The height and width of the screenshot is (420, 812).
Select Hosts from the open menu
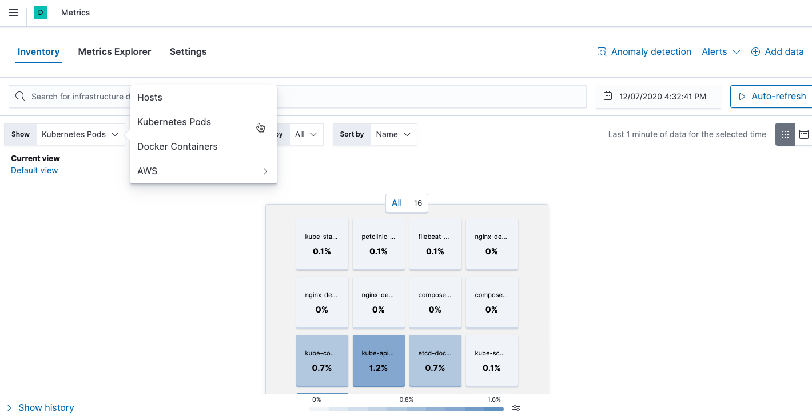click(x=149, y=97)
